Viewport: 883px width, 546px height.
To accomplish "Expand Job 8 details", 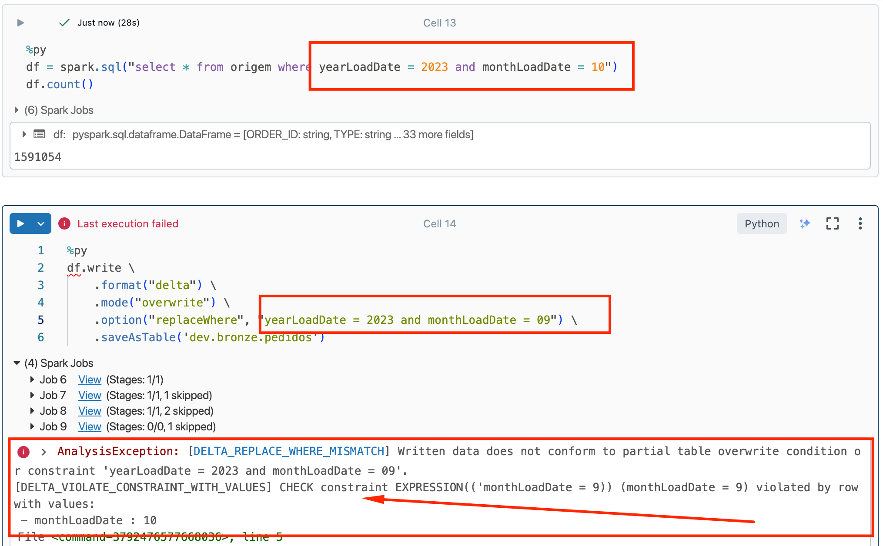I will (x=32, y=411).
